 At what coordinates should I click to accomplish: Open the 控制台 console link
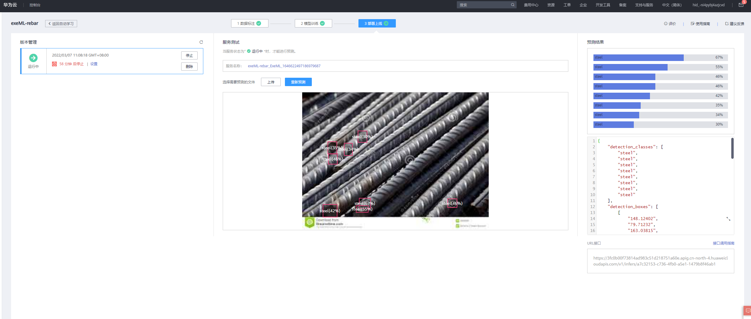(35, 5)
